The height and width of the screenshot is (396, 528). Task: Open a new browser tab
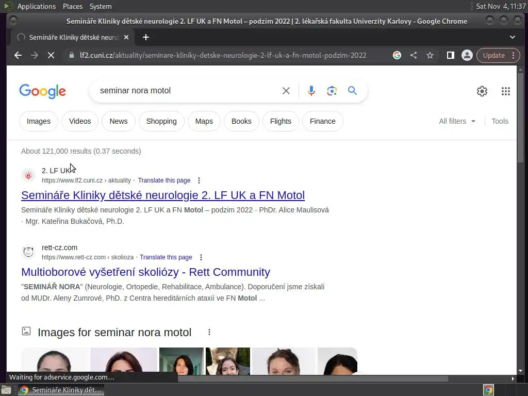[x=146, y=37]
